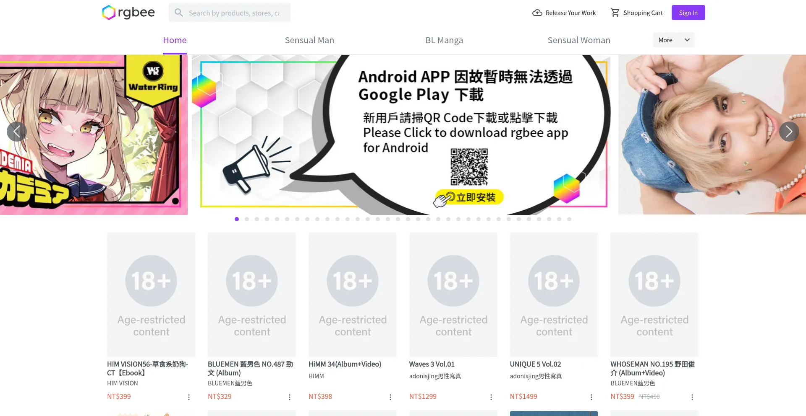Click the Sign In button
Screen dimensions: 806x416
coord(688,13)
